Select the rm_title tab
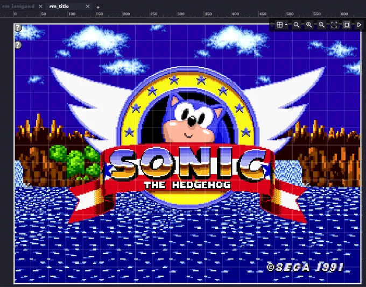Image resolution: width=366 pixels, height=287 pixels. click(59, 6)
